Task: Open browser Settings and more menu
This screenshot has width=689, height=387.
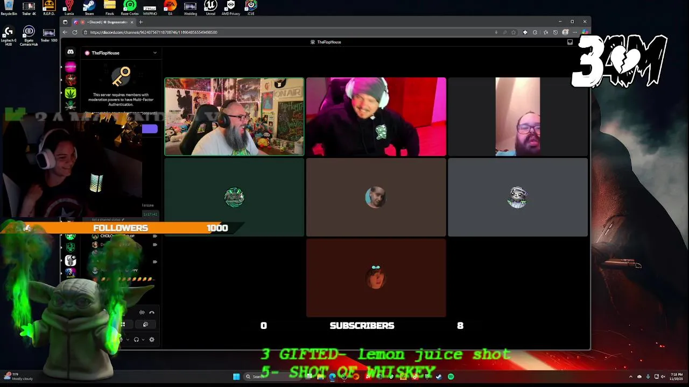Action: [x=574, y=32]
